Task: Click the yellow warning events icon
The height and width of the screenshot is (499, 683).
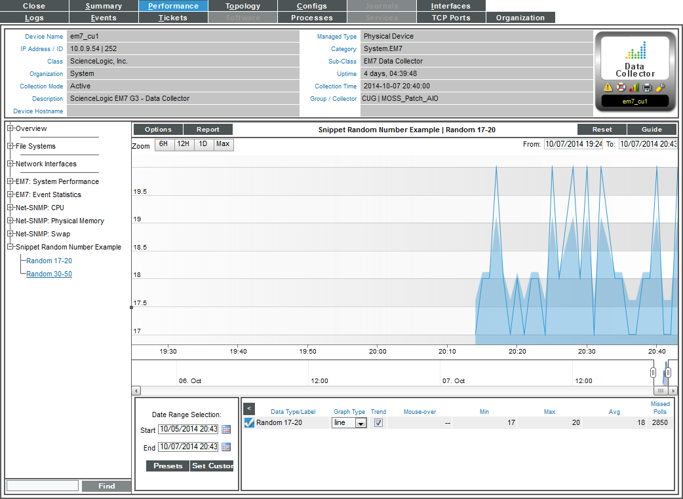Action: [x=608, y=87]
